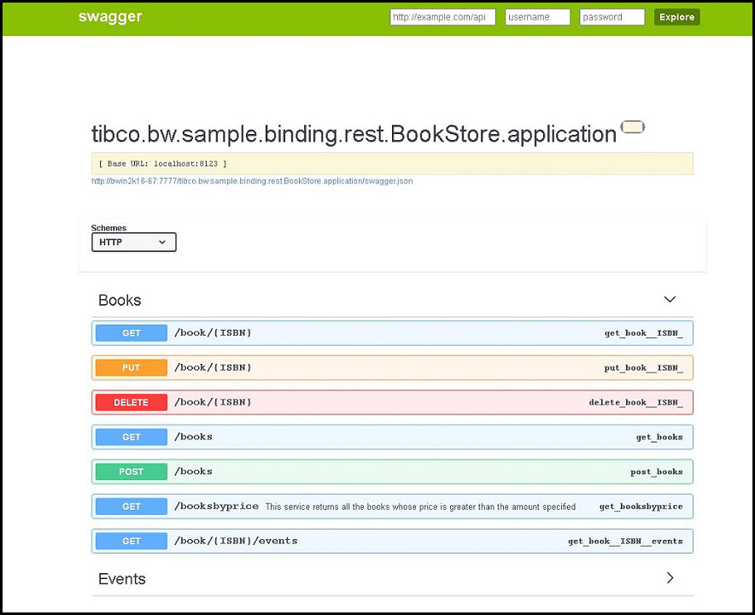Click the Events section heading
The image size is (755, 615).
122,579
